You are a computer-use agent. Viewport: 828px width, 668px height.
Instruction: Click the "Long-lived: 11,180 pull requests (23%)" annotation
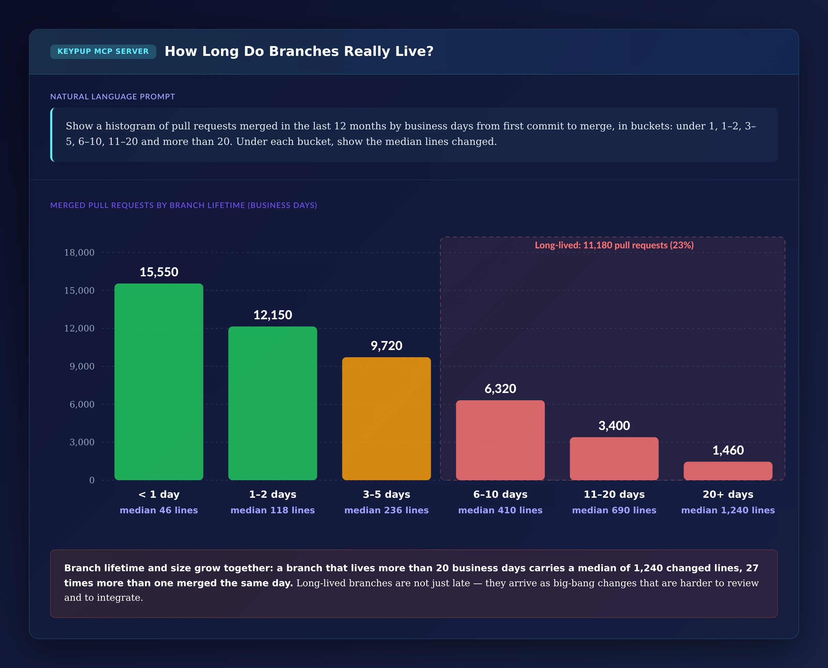(x=615, y=246)
